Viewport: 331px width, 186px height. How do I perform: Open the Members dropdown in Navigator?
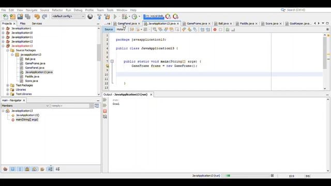pos(25,105)
